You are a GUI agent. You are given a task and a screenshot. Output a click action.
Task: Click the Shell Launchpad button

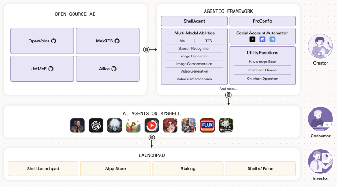click(x=43, y=168)
